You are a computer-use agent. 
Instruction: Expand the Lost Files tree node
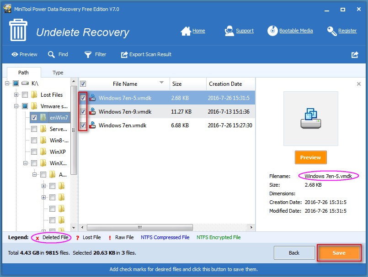pos(16,94)
